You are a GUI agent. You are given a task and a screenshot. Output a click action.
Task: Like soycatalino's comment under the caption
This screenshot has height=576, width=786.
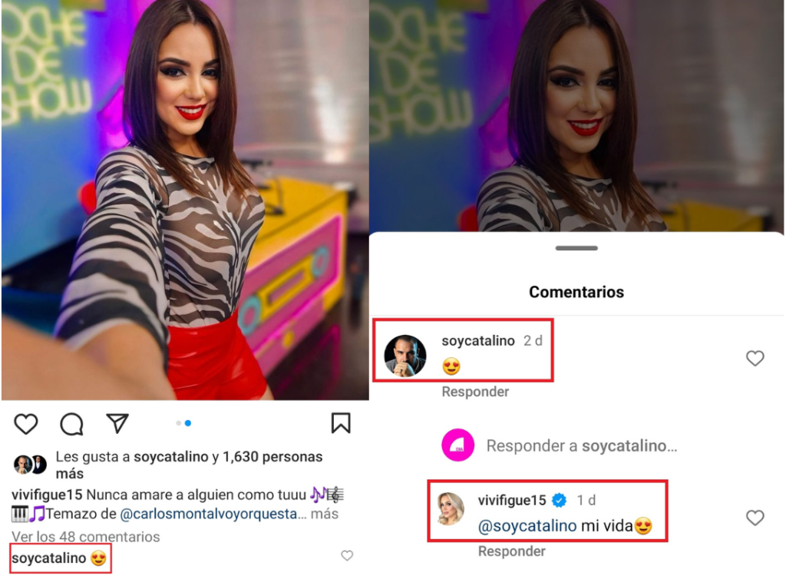[347, 555]
